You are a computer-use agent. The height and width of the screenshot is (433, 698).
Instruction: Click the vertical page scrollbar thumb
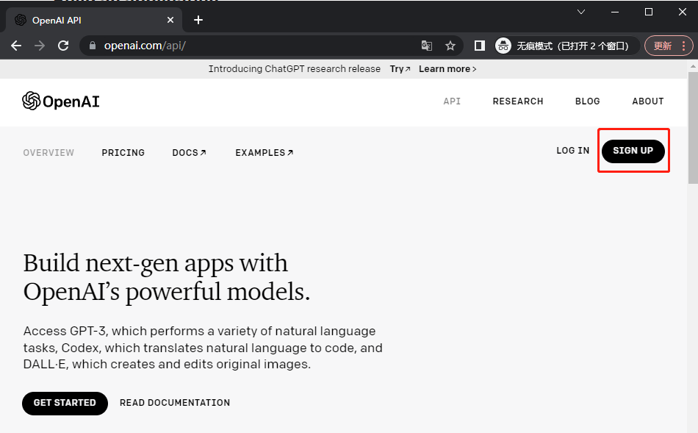692,125
